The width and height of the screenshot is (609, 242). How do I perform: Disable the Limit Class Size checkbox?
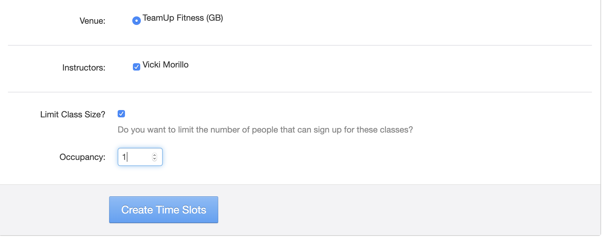tap(121, 114)
